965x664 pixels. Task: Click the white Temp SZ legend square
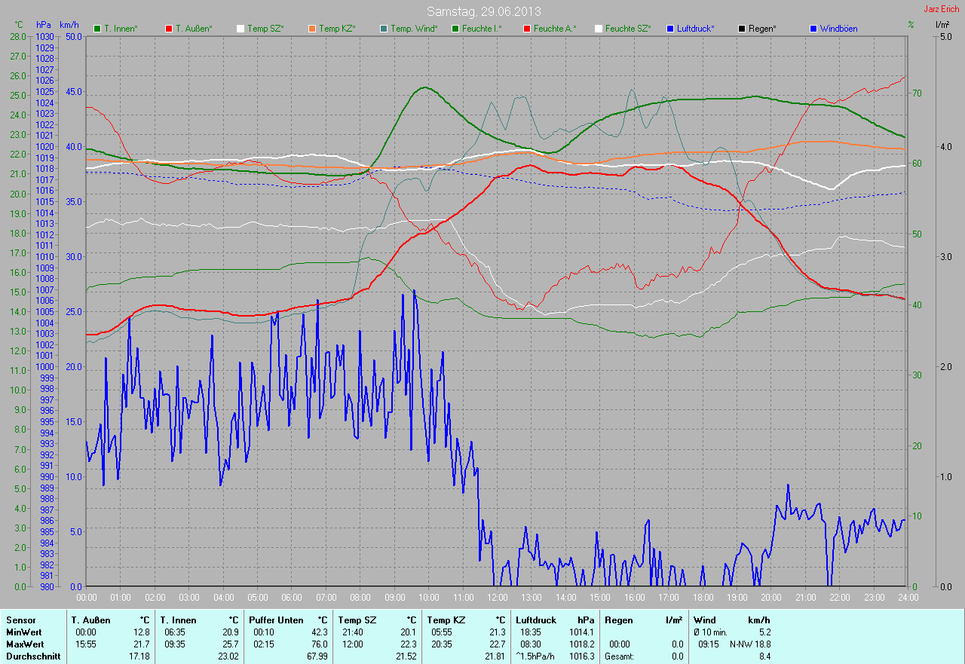(240, 29)
